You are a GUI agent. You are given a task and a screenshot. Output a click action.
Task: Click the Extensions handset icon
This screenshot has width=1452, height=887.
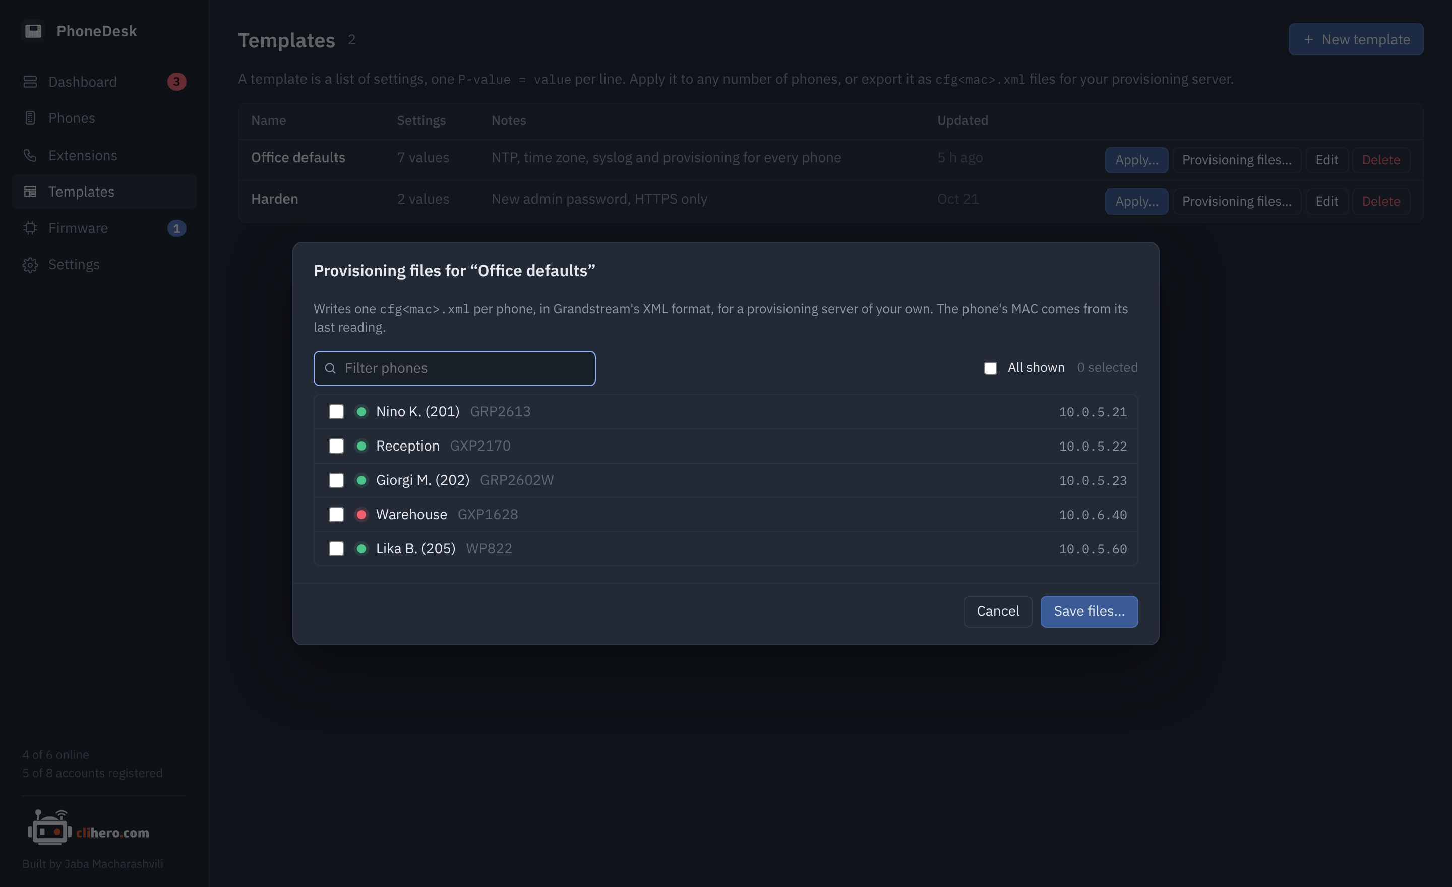pos(30,156)
